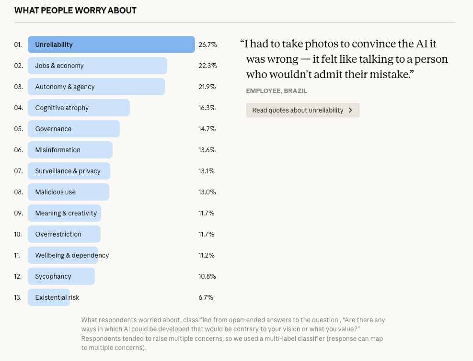Click the 26.7% percentage label
The image size is (473, 361).
[208, 45]
